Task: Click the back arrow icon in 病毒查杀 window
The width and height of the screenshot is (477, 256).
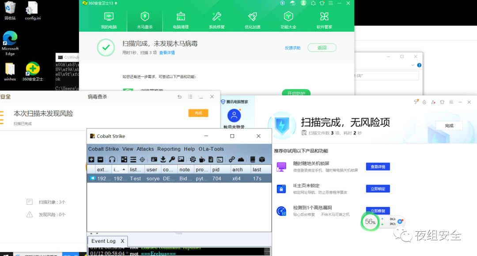Action: [179, 97]
